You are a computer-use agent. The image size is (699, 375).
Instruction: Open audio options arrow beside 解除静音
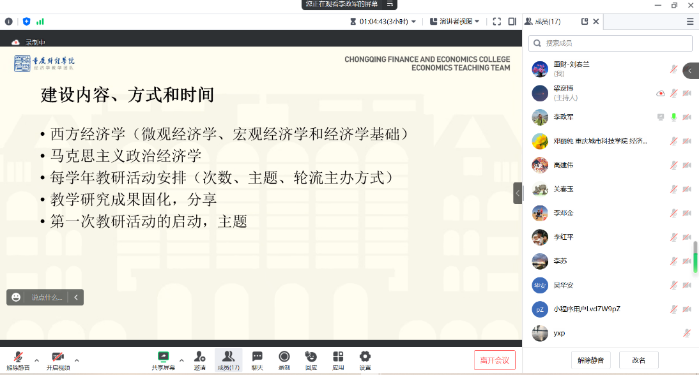point(36,360)
